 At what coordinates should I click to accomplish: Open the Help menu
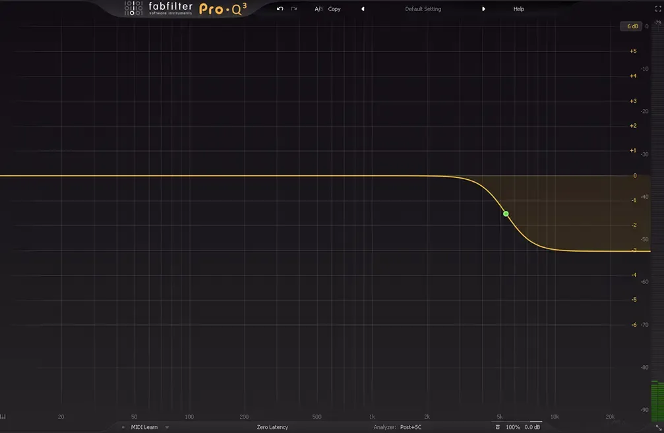[x=519, y=9]
